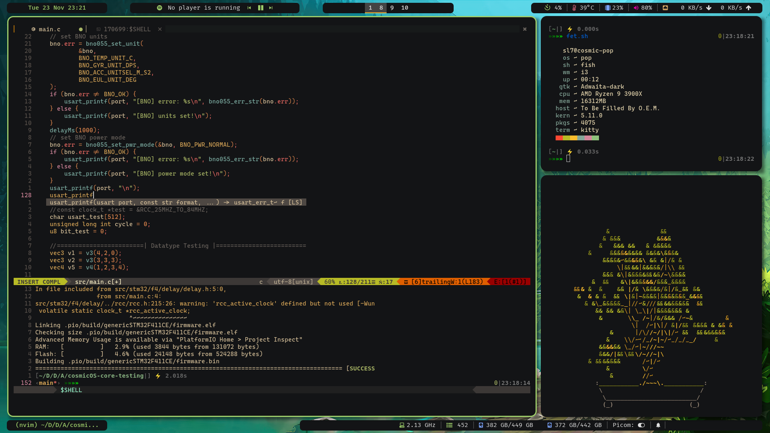770x433 pixels.
Task: Click the red color block in fetch output
Action: pos(559,138)
